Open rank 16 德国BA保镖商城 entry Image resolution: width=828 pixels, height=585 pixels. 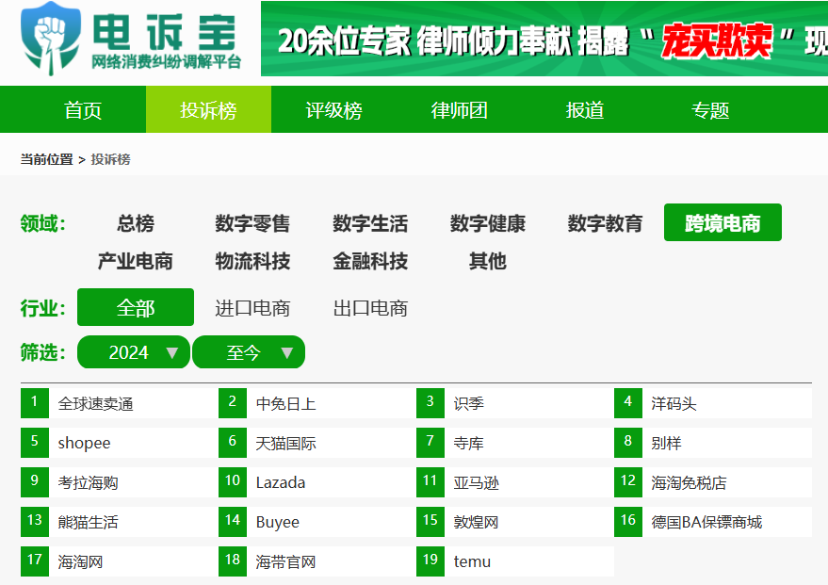[x=713, y=522]
